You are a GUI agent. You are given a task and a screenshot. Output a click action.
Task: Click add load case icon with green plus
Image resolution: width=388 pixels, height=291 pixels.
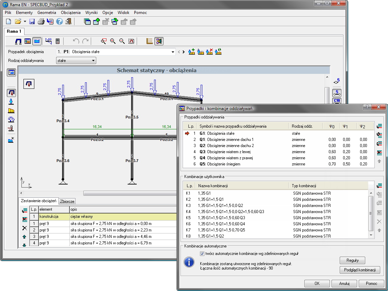[191, 52]
